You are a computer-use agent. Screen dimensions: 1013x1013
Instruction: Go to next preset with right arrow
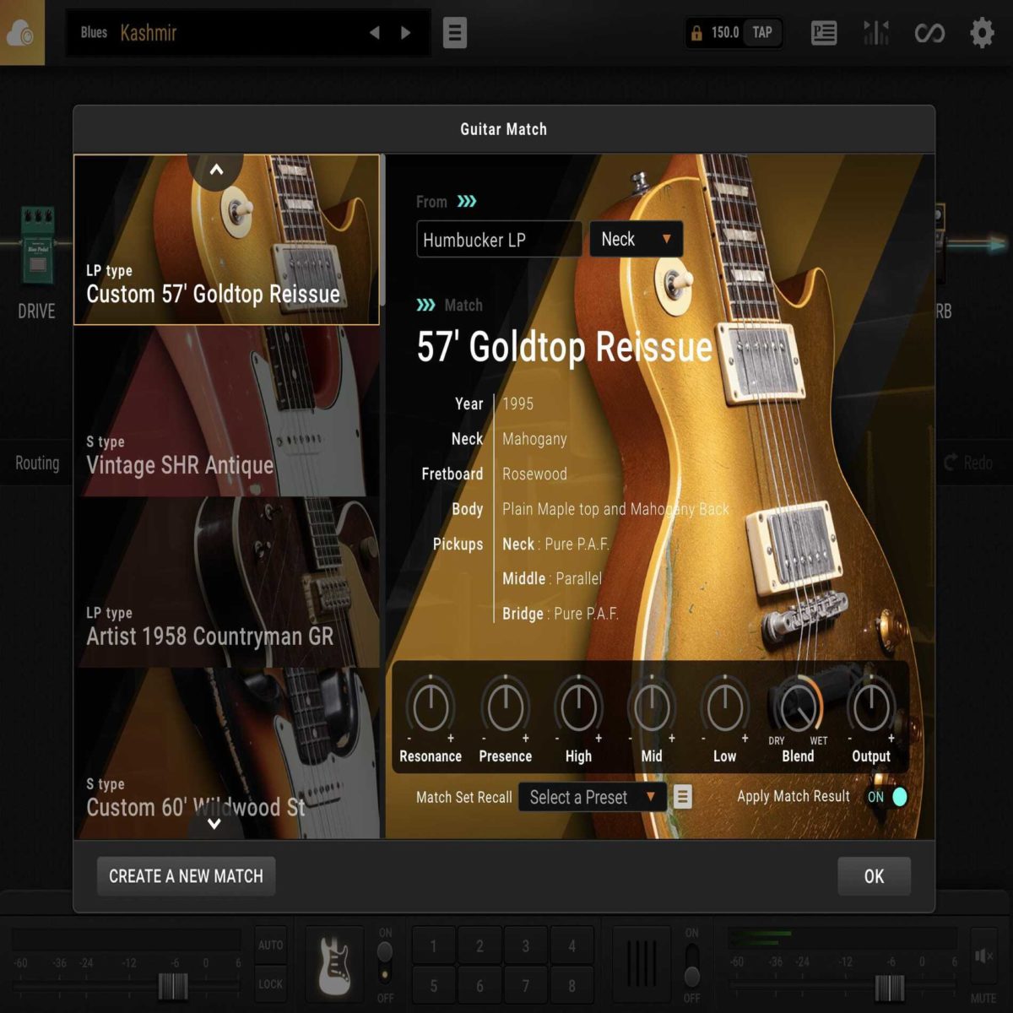pos(406,33)
